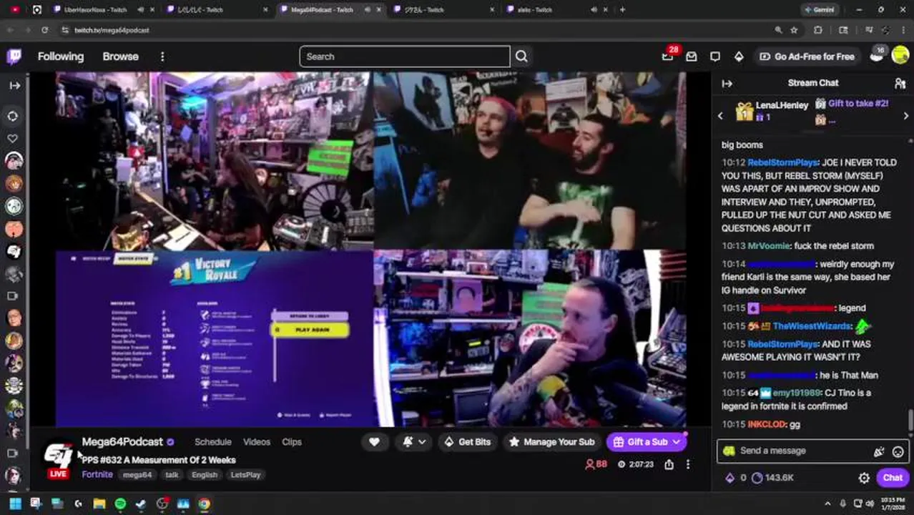Collapse the Stream Chat panel
This screenshot has width=914, height=515.
[x=727, y=83]
